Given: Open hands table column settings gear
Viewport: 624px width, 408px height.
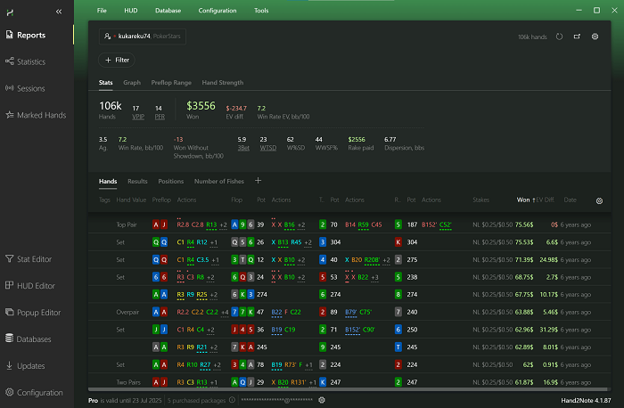Looking at the screenshot, I should pos(599,200).
